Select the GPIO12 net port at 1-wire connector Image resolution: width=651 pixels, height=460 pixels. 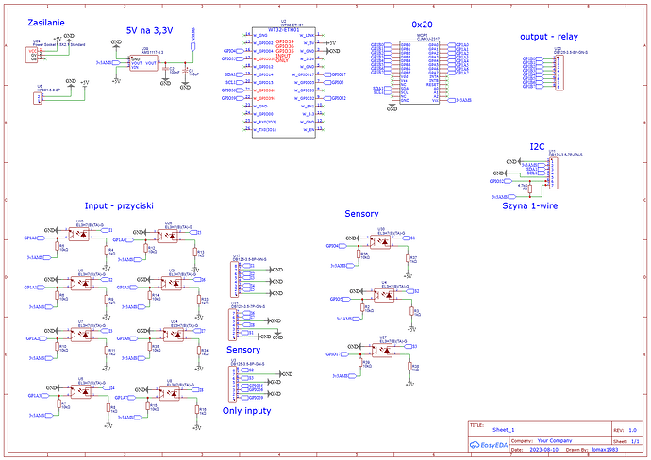(x=499, y=181)
